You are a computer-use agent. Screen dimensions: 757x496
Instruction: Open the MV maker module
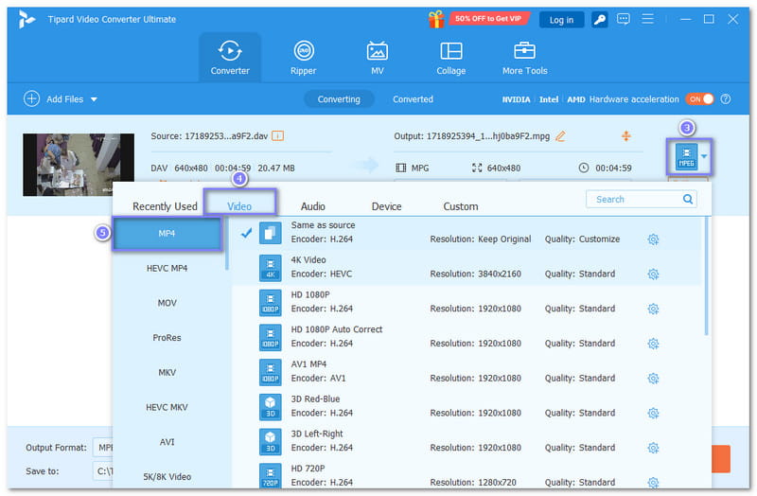[377, 58]
